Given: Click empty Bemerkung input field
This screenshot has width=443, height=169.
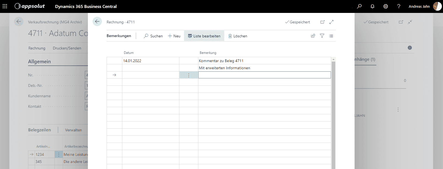Looking at the screenshot, I should (264, 75).
